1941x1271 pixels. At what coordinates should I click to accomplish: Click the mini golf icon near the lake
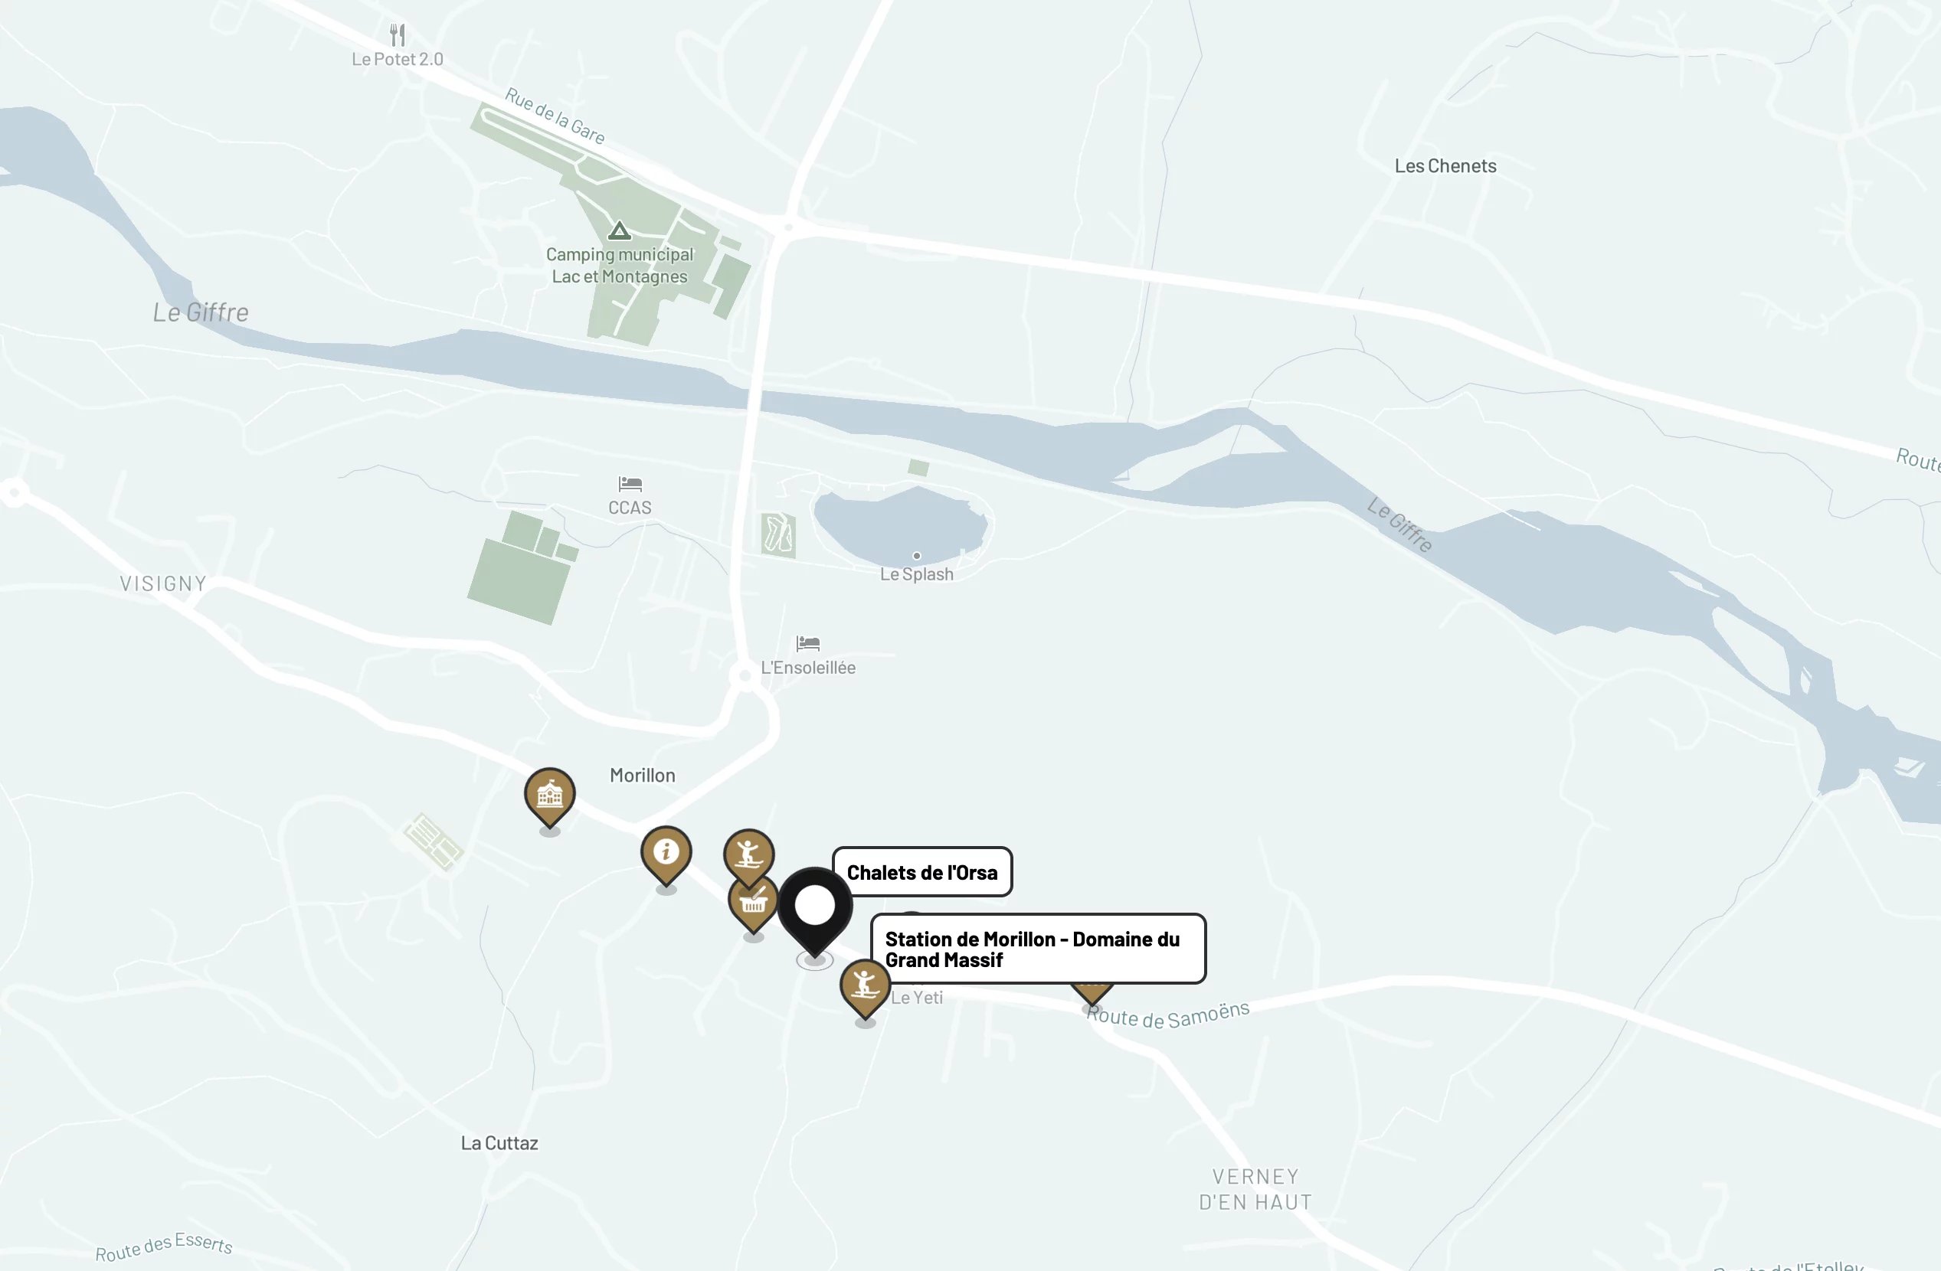coord(778,534)
